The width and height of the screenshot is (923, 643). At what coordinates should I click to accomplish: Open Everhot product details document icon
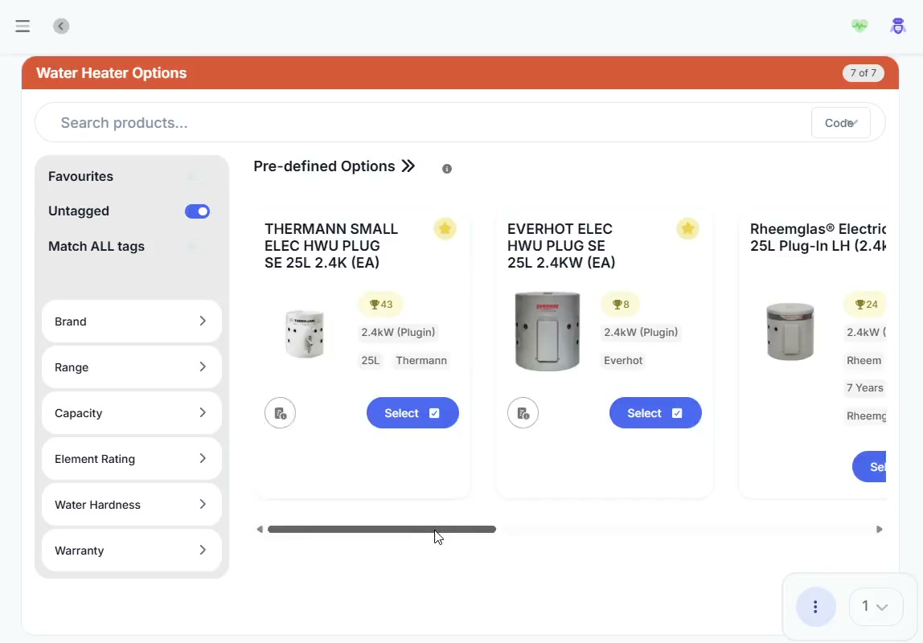click(523, 413)
